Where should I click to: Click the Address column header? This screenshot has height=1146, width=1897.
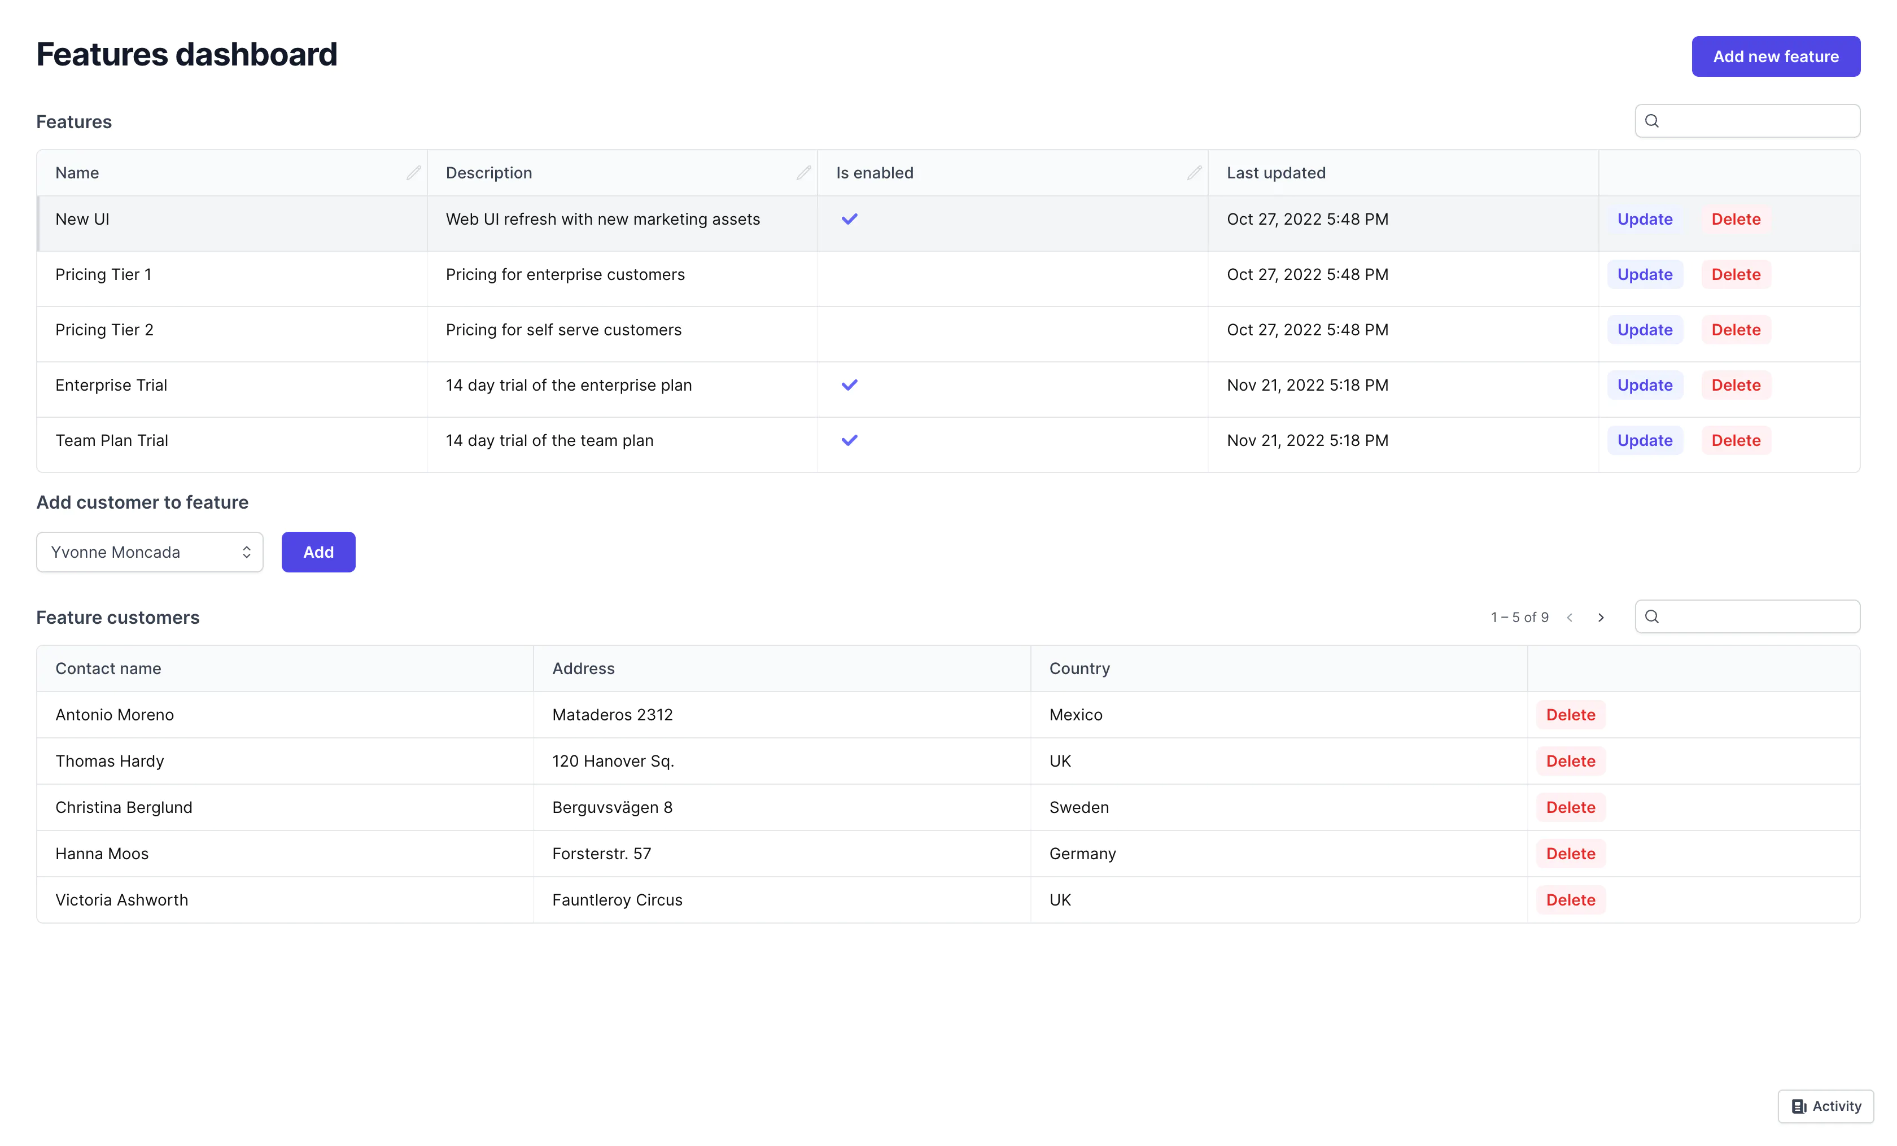(781, 668)
